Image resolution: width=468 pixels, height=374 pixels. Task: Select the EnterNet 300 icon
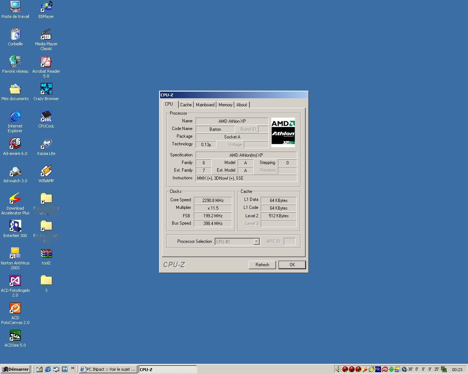point(15,229)
